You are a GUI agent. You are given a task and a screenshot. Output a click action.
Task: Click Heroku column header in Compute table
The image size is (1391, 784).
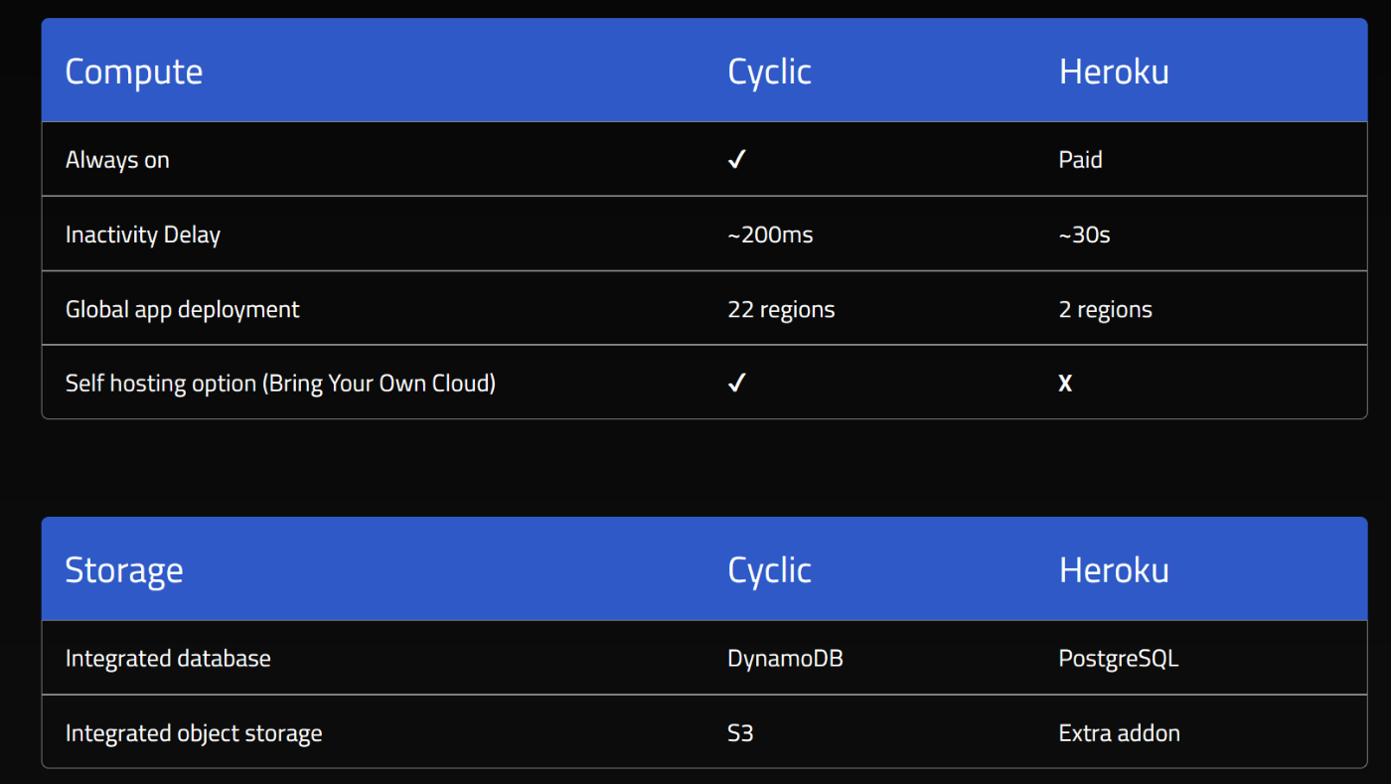tap(1114, 72)
